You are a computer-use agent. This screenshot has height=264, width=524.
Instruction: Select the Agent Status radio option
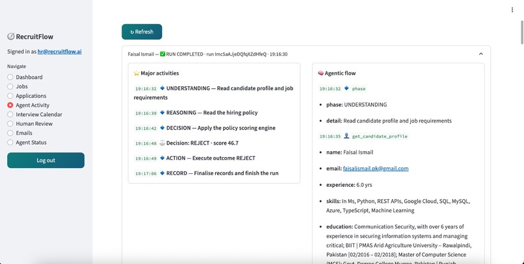tap(10, 142)
